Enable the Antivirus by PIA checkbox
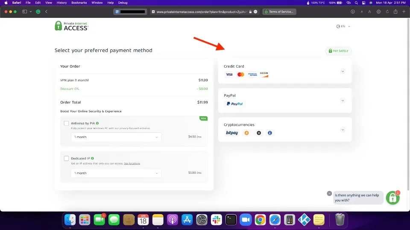410x230 pixels. click(66, 123)
